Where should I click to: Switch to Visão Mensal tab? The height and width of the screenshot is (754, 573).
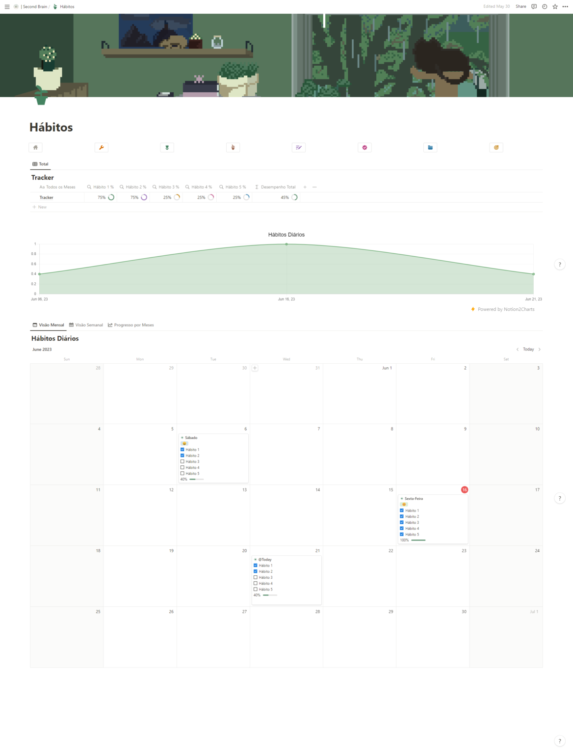[48, 325]
